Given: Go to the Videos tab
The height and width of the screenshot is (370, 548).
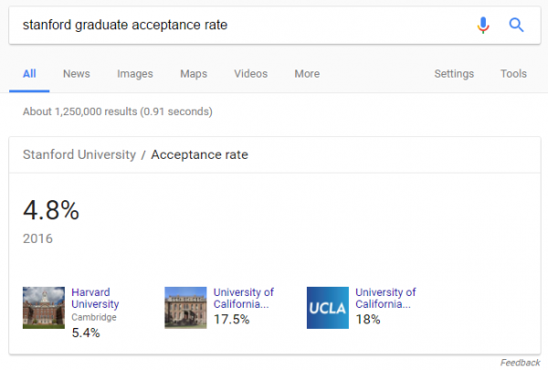Looking at the screenshot, I should click(251, 74).
